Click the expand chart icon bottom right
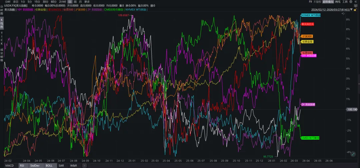This screenshot has height=168, width=360. pos(353,154)
